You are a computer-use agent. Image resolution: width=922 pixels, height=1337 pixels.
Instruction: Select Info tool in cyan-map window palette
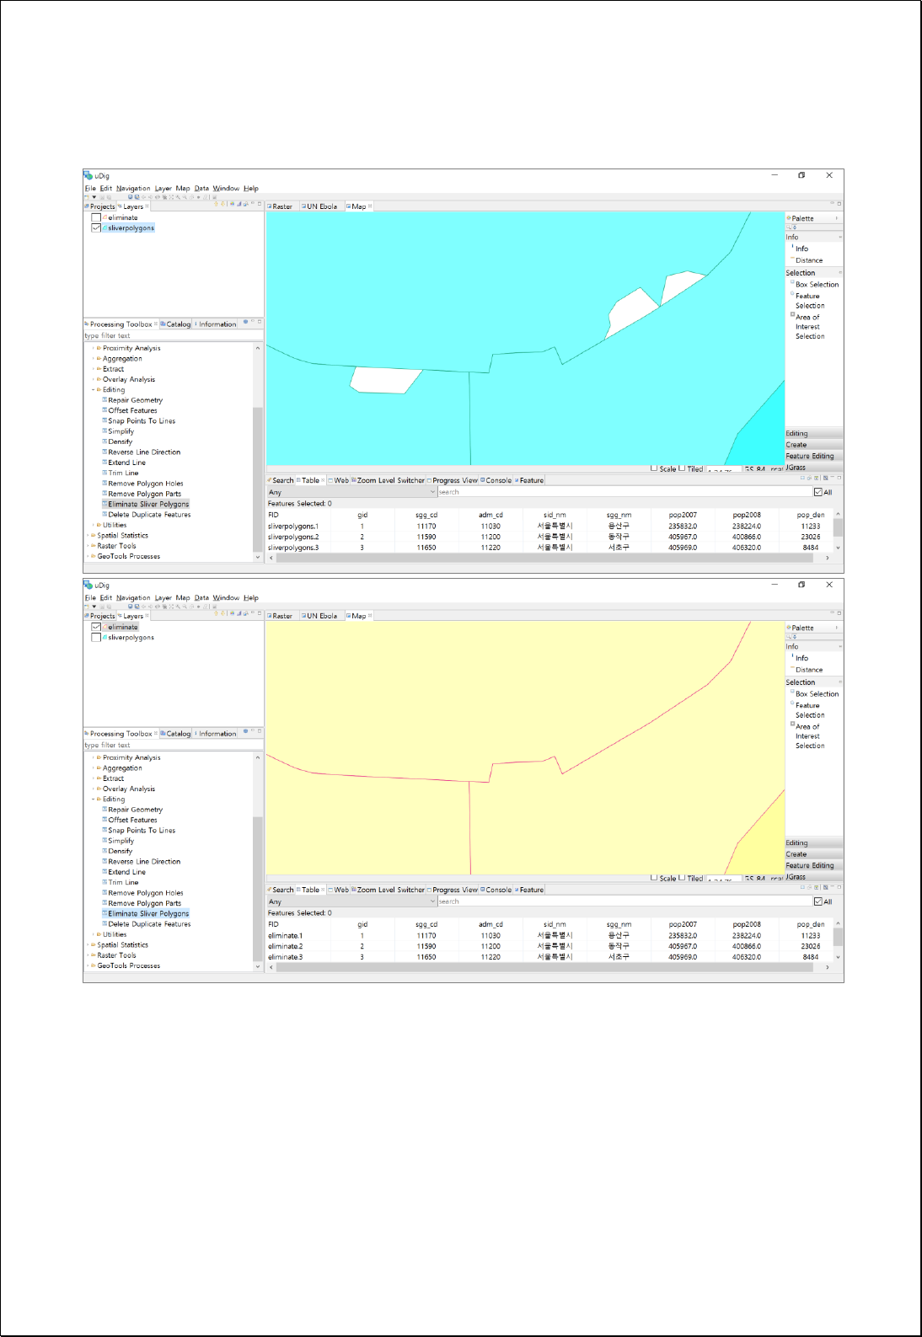coord(801,249)
